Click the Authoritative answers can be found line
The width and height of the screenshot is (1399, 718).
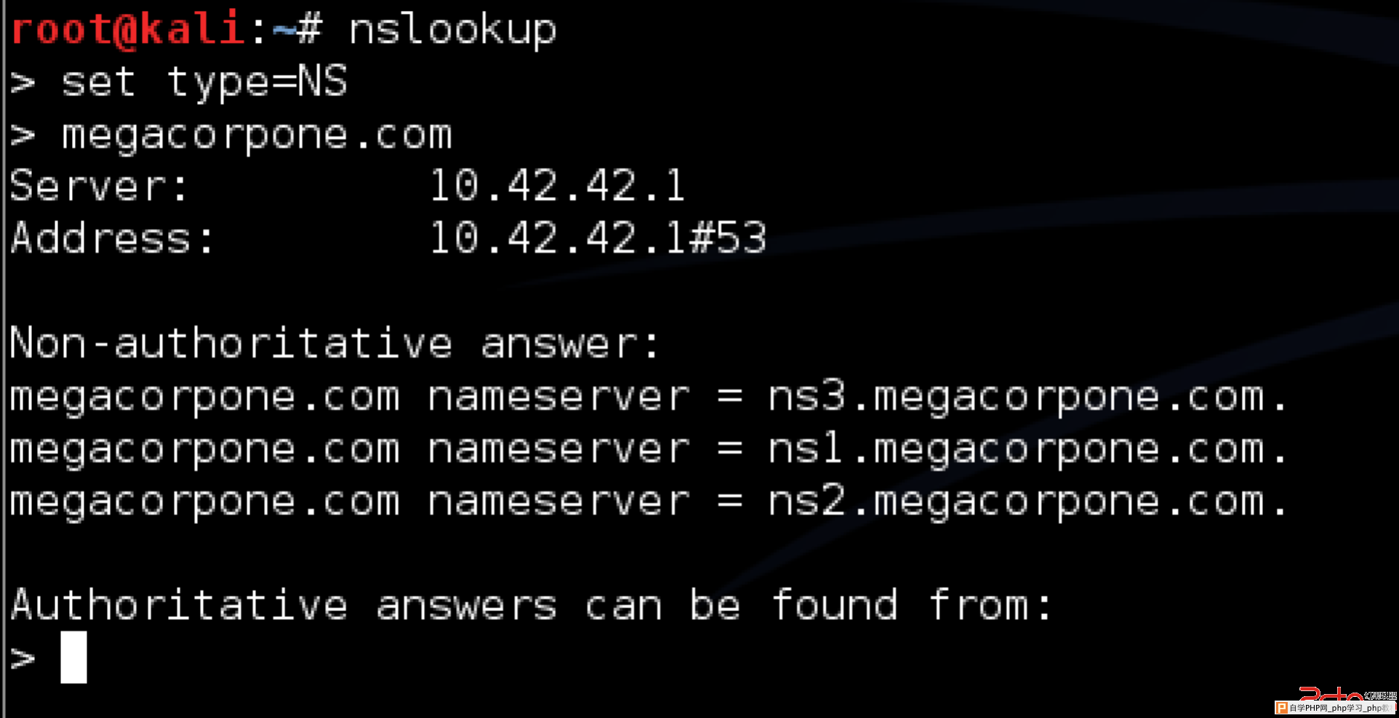tap(531, 605)
